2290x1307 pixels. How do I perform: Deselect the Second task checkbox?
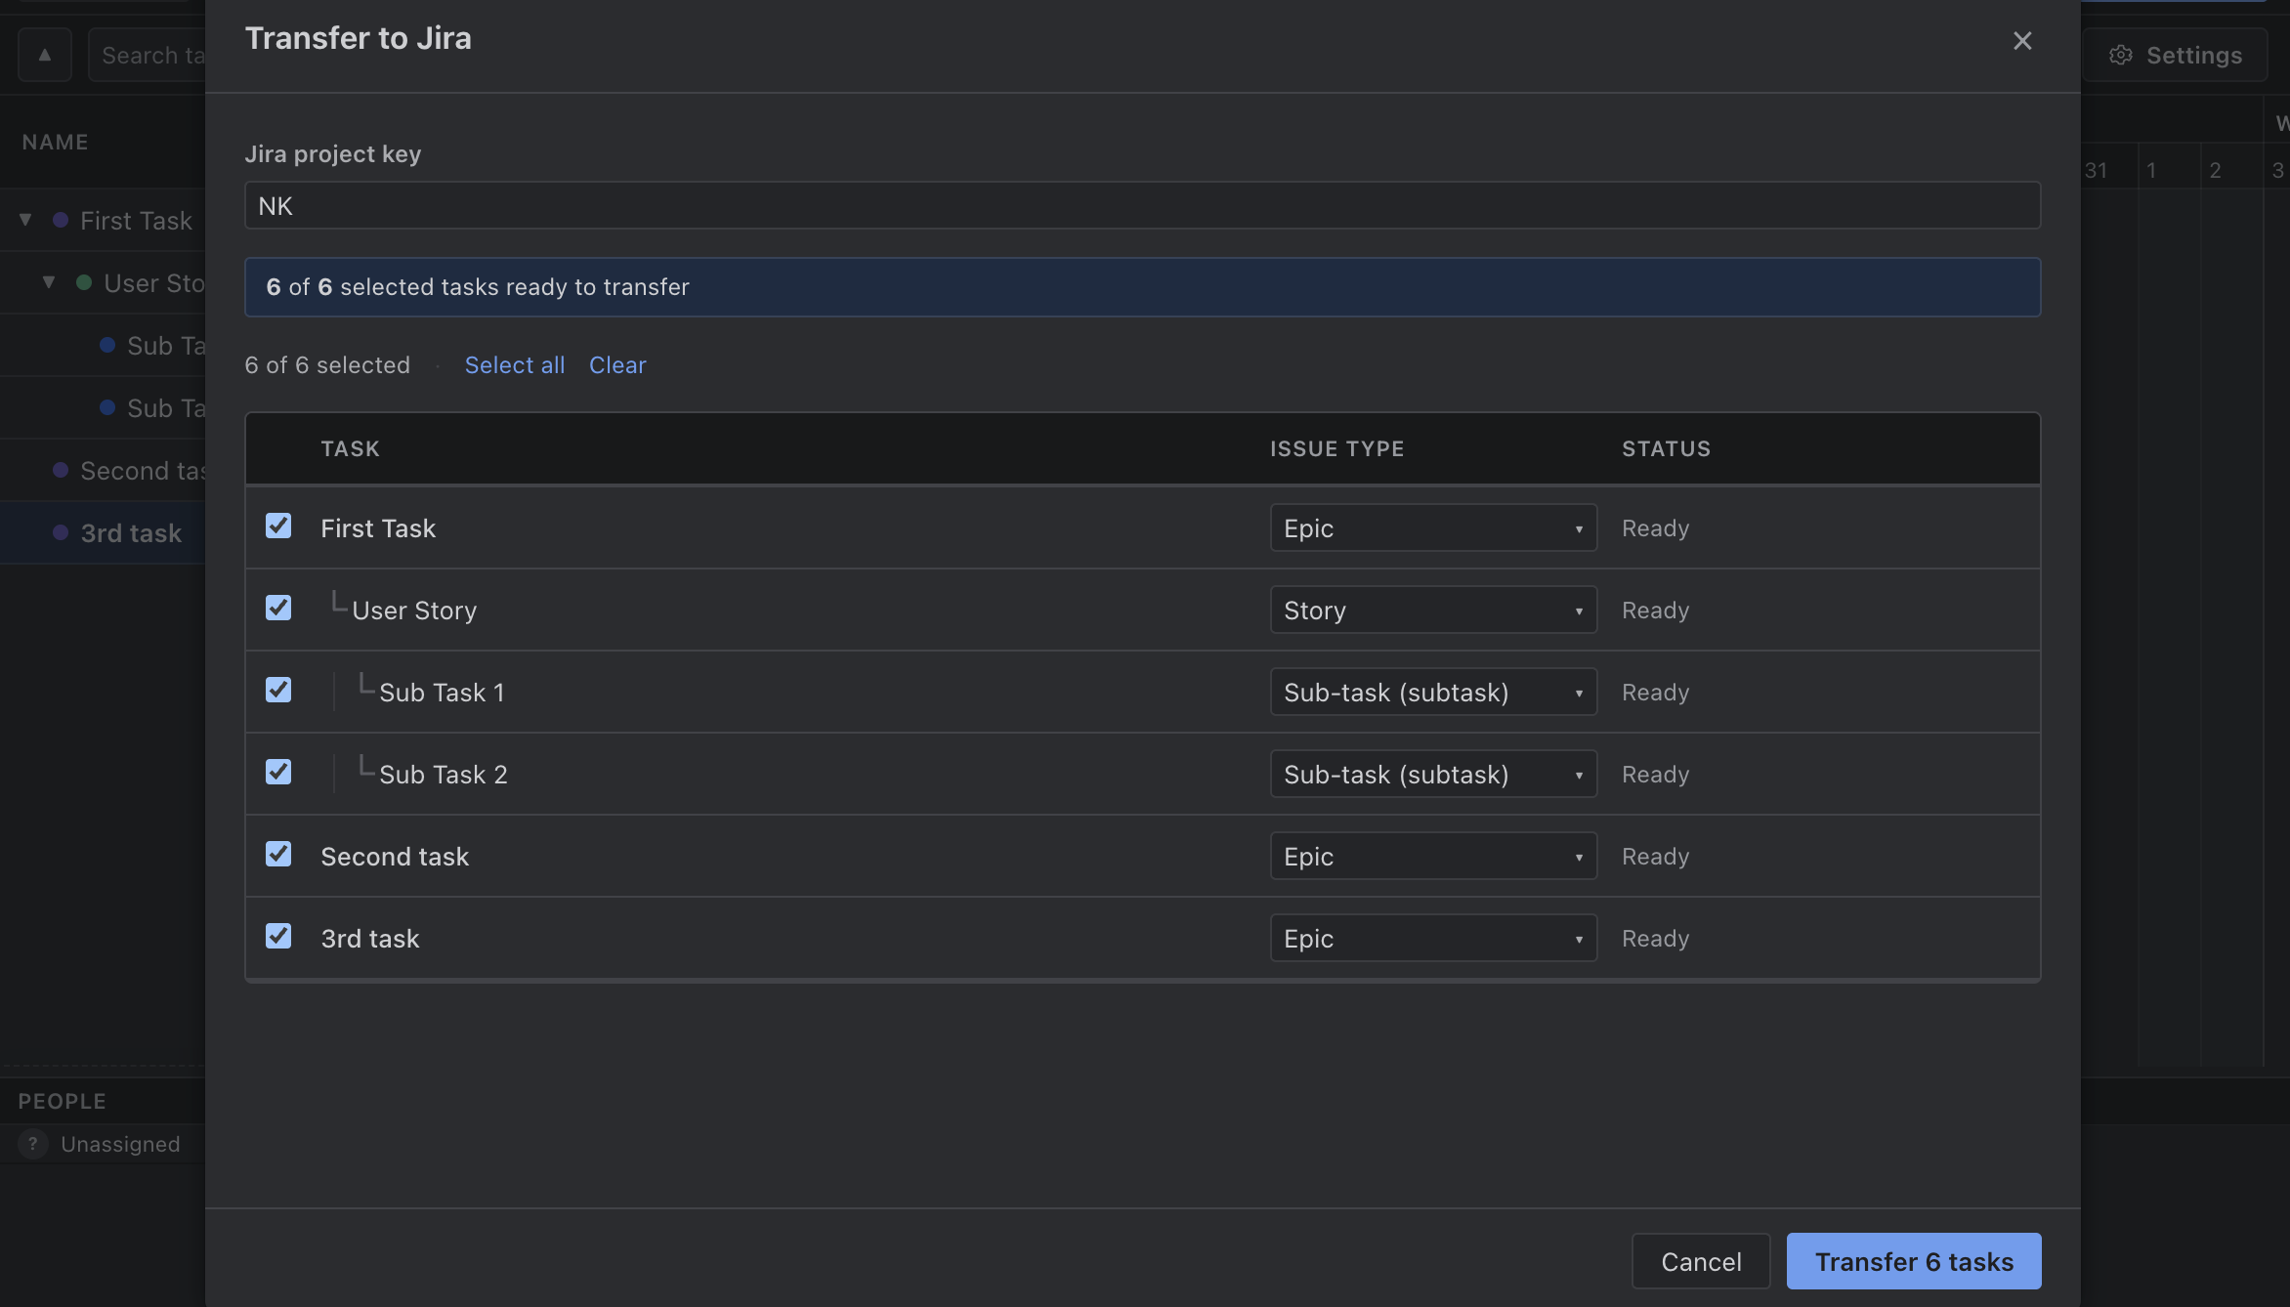[278, 855]
